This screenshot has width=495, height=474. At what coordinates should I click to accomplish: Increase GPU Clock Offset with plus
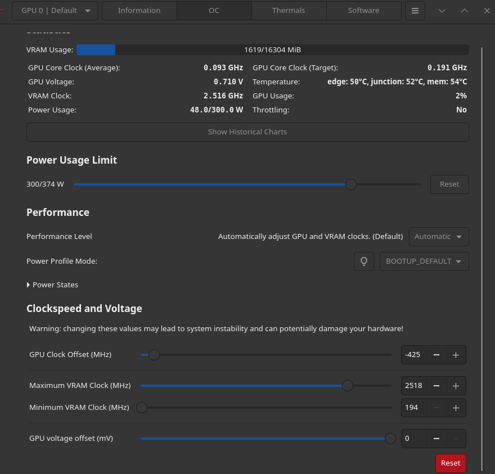(x=456, y=355)
